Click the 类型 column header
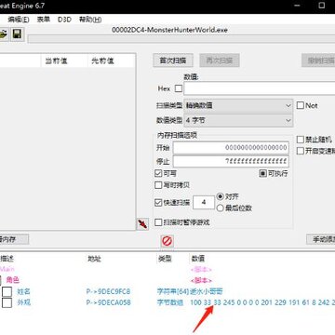Screen dimensions: 335x335 click(x=165, y=259)
